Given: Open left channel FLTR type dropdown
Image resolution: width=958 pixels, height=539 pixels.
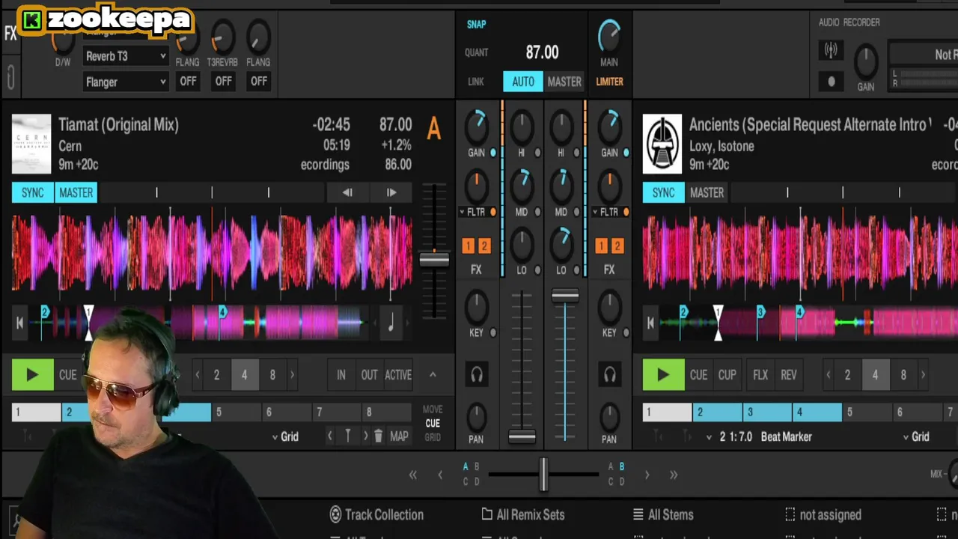Looking at the screenshot, I should pos(472,213).
